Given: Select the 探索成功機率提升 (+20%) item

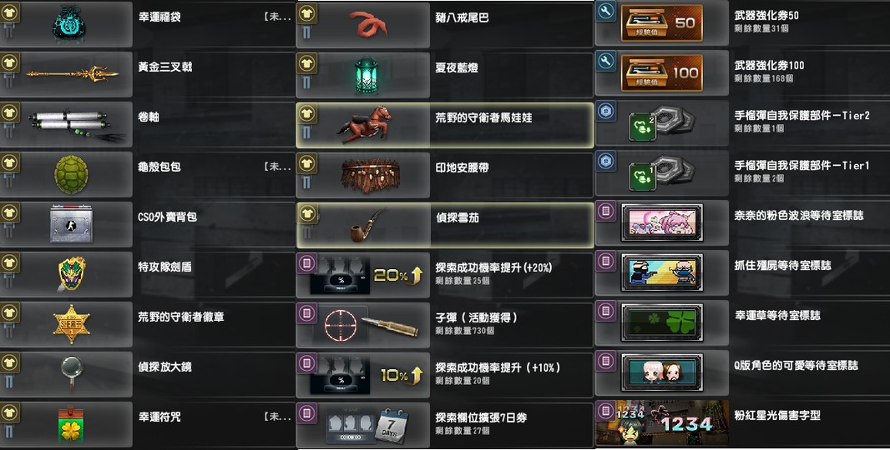Looking at the screenshot, I should [444, 274].
